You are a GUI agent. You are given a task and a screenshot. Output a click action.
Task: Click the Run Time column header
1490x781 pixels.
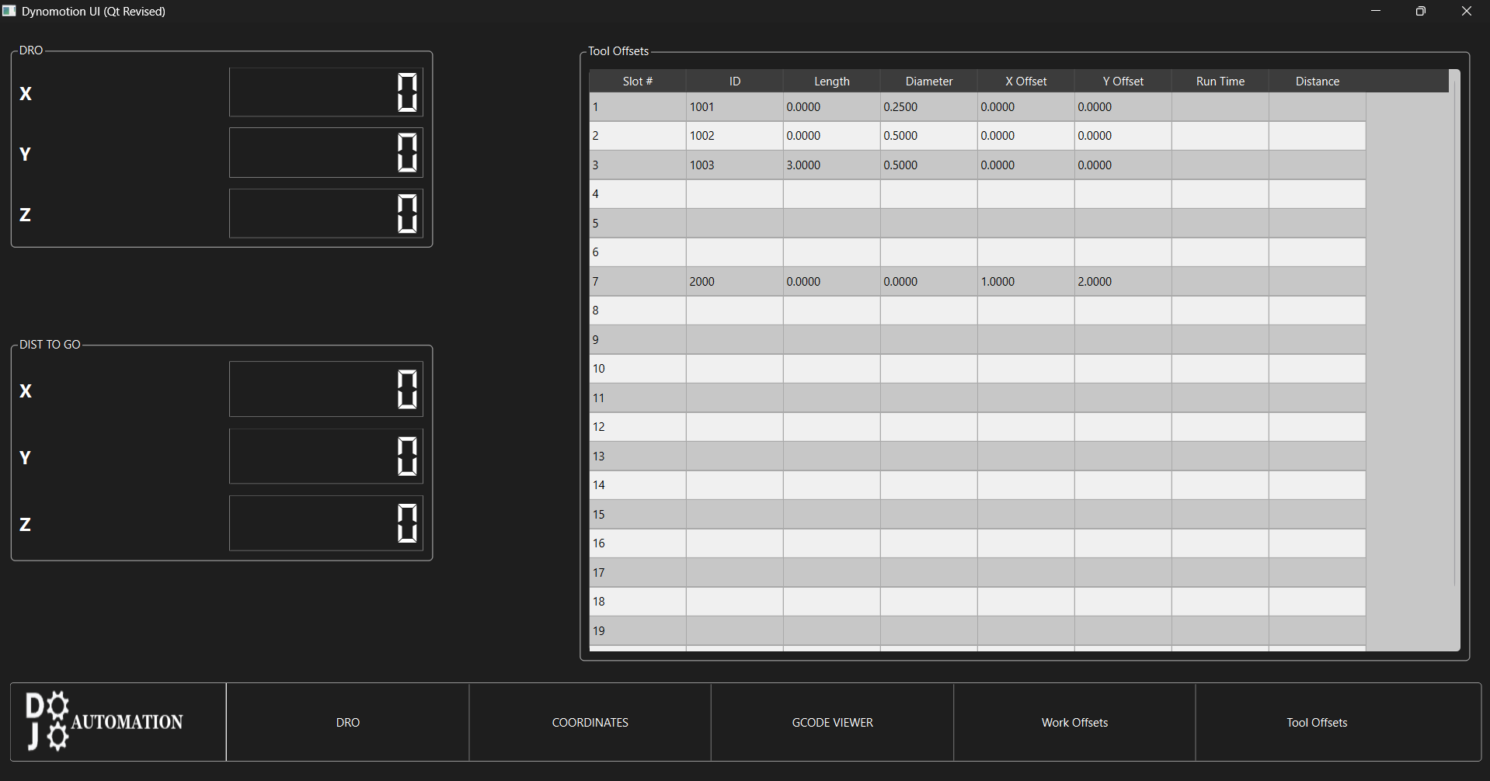pyautogui.click(x=1220, y=82)
